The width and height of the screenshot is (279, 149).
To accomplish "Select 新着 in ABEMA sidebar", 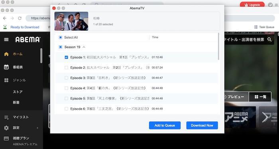I will click(16, 103).
